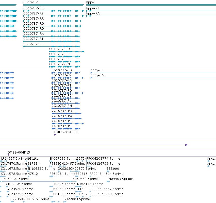Open transcript CG10737-RC
This screenshot has height=203, width=216.
click(x=59, y=54)
